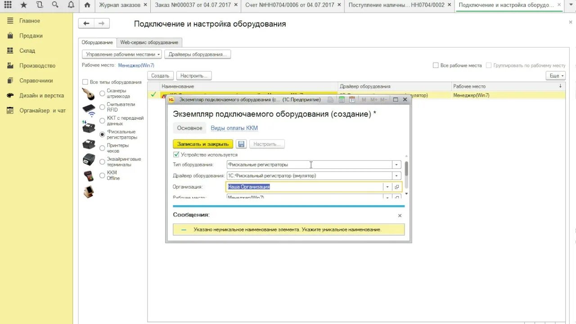The height and width of the screenshot is (324, 576).
Task: Open the sections menu grid icon
Action: [x=7, y=5]
